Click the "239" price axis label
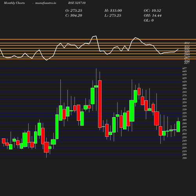This screenshot has width=196, height=196. tap(185, 144)
